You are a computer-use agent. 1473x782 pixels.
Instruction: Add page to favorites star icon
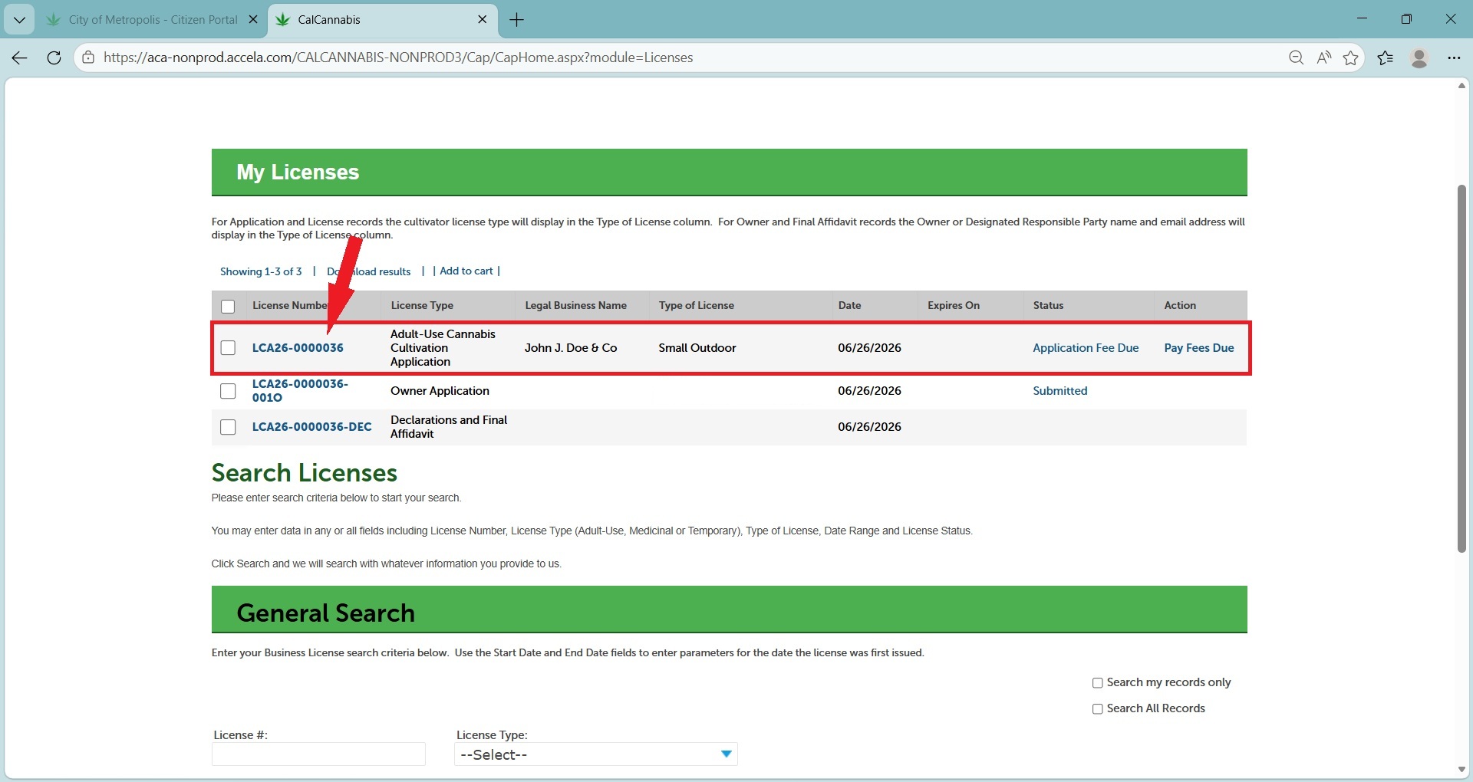tap(1351, 58)
